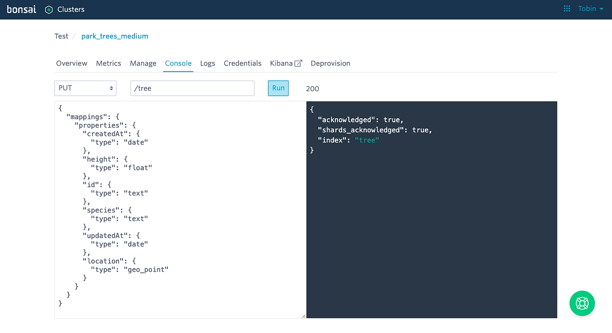Switch to the Metrics tab
Image resolution: width=612 pixels, height=333 pixels.
coord(108,63)
